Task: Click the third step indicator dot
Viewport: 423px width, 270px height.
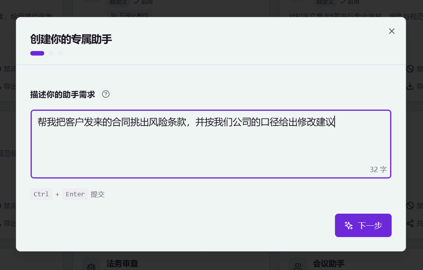Action: (x=60, y=53)
